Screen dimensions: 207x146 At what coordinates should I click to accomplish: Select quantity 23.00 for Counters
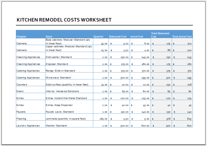point(101,83)
